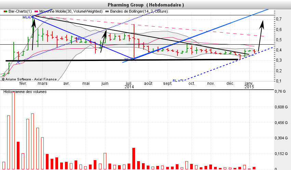The image size is (291, 170).
Task: Click the 0,152 G volume axis value
Action: click(281, 154)
